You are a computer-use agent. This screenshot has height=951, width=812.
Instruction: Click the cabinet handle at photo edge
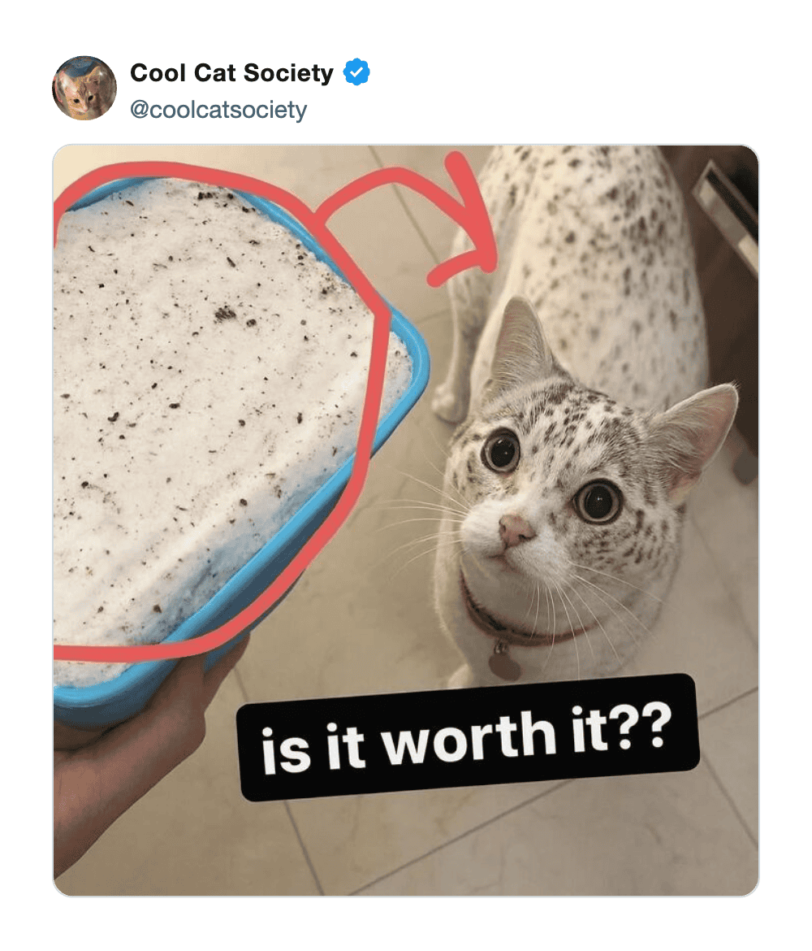(726, 212)
